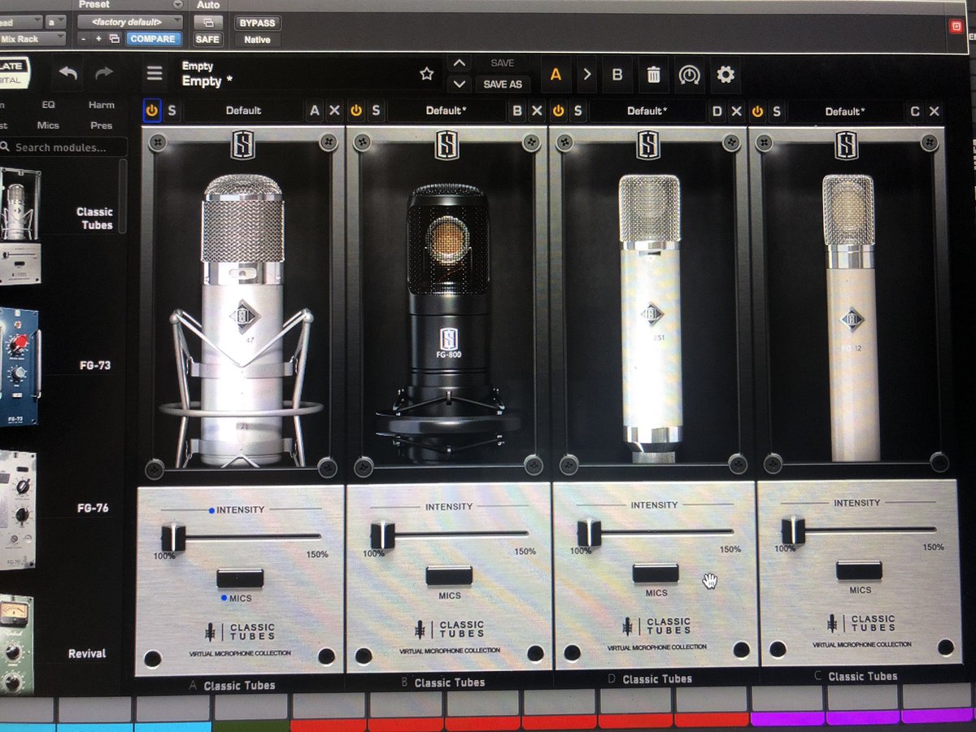The width and height of the screenshot is (976, 732).
Task: Select the FG-251 microphone image
Action: (x=649, y=317)
